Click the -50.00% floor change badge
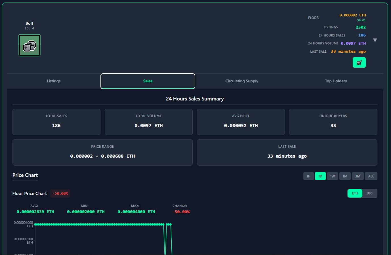Screen dimensions: 391x255 (60, 193)
